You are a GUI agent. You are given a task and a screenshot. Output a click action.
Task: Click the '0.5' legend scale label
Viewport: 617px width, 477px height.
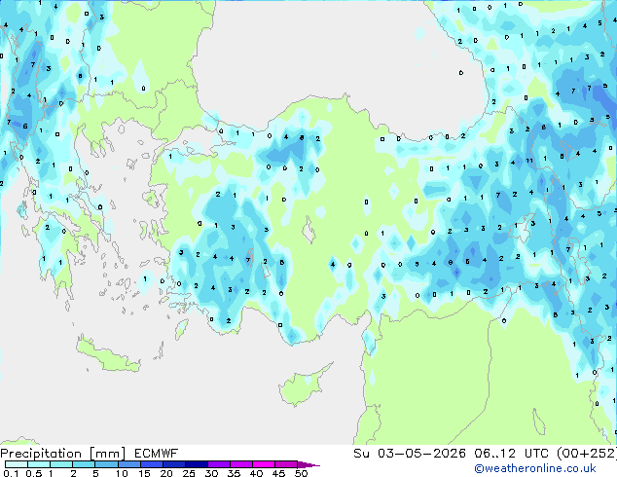[x=33, y=473]
